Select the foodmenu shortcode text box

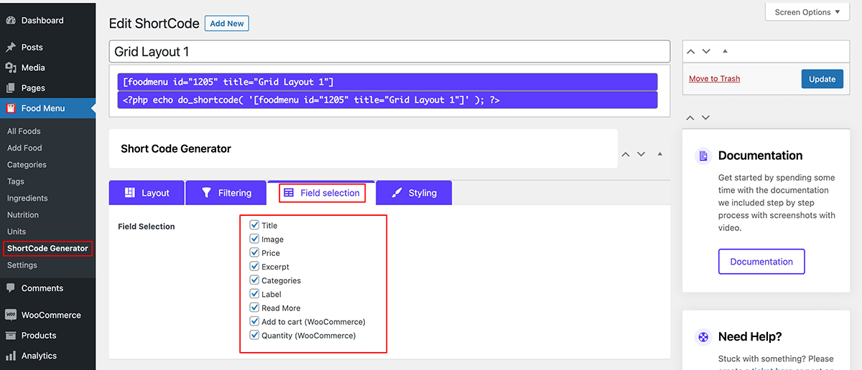(388, 82)
